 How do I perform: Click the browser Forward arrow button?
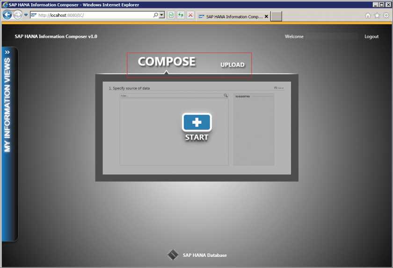click(x=18, y=15)
